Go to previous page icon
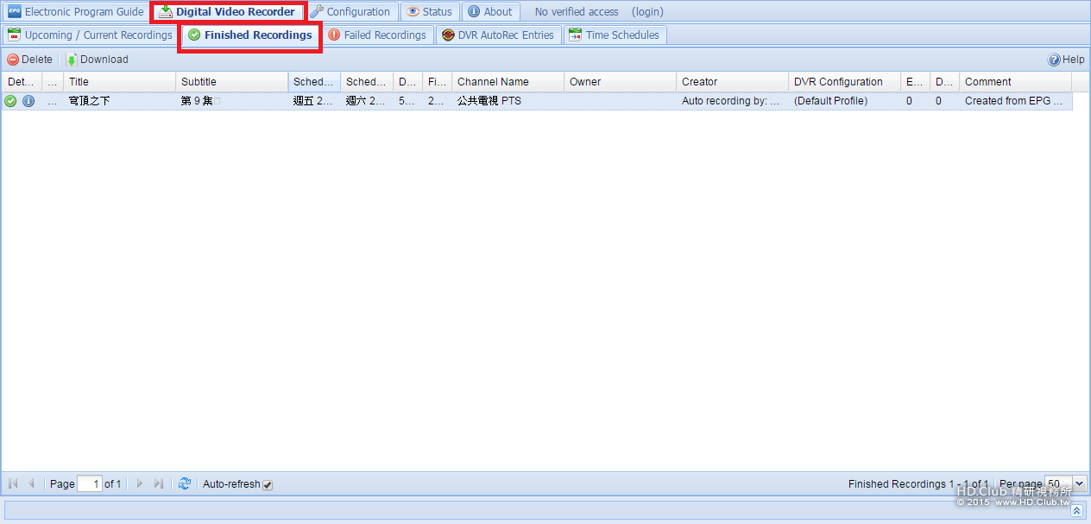 coord(32,484)
